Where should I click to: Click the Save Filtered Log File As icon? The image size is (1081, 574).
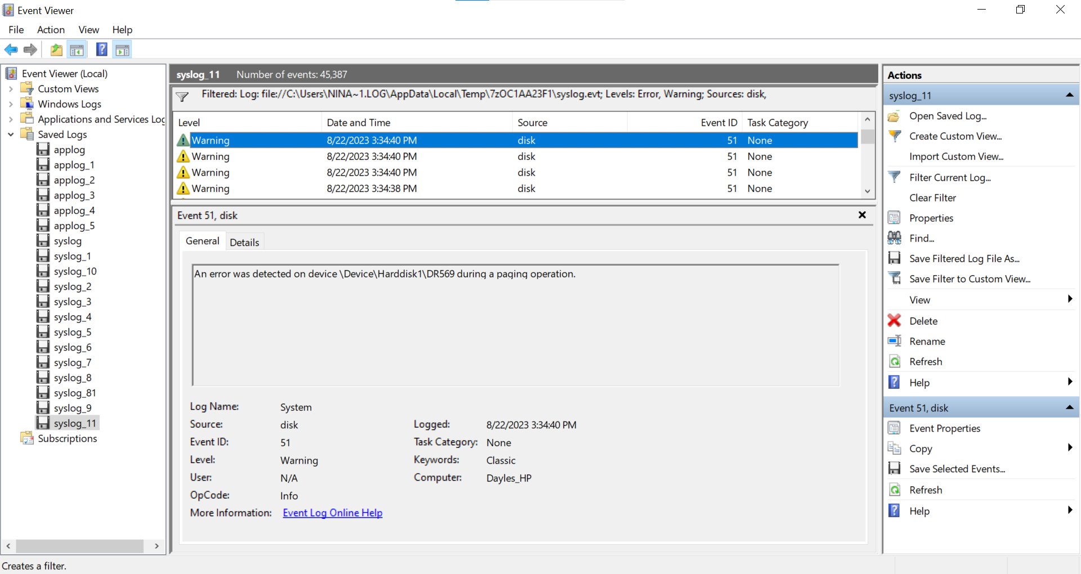point(895,258)
